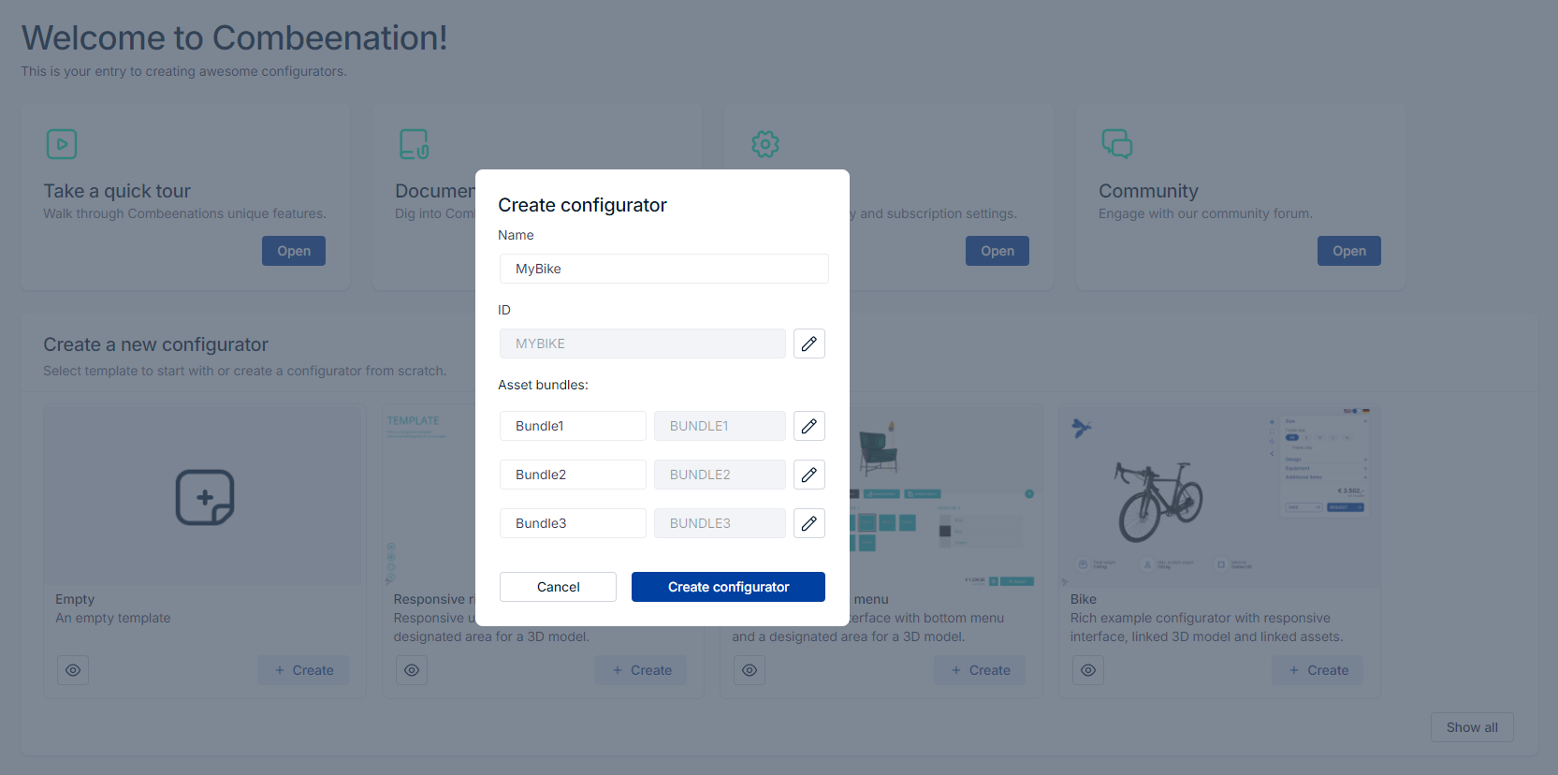Click the documentation book icon
Viewport: 1558px width, 775px height.
(x=413, y=143)
